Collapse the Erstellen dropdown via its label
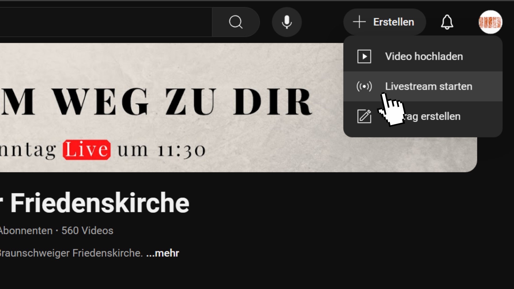The width and height of the screenshot is (514, 289). (x=394, y=22)
